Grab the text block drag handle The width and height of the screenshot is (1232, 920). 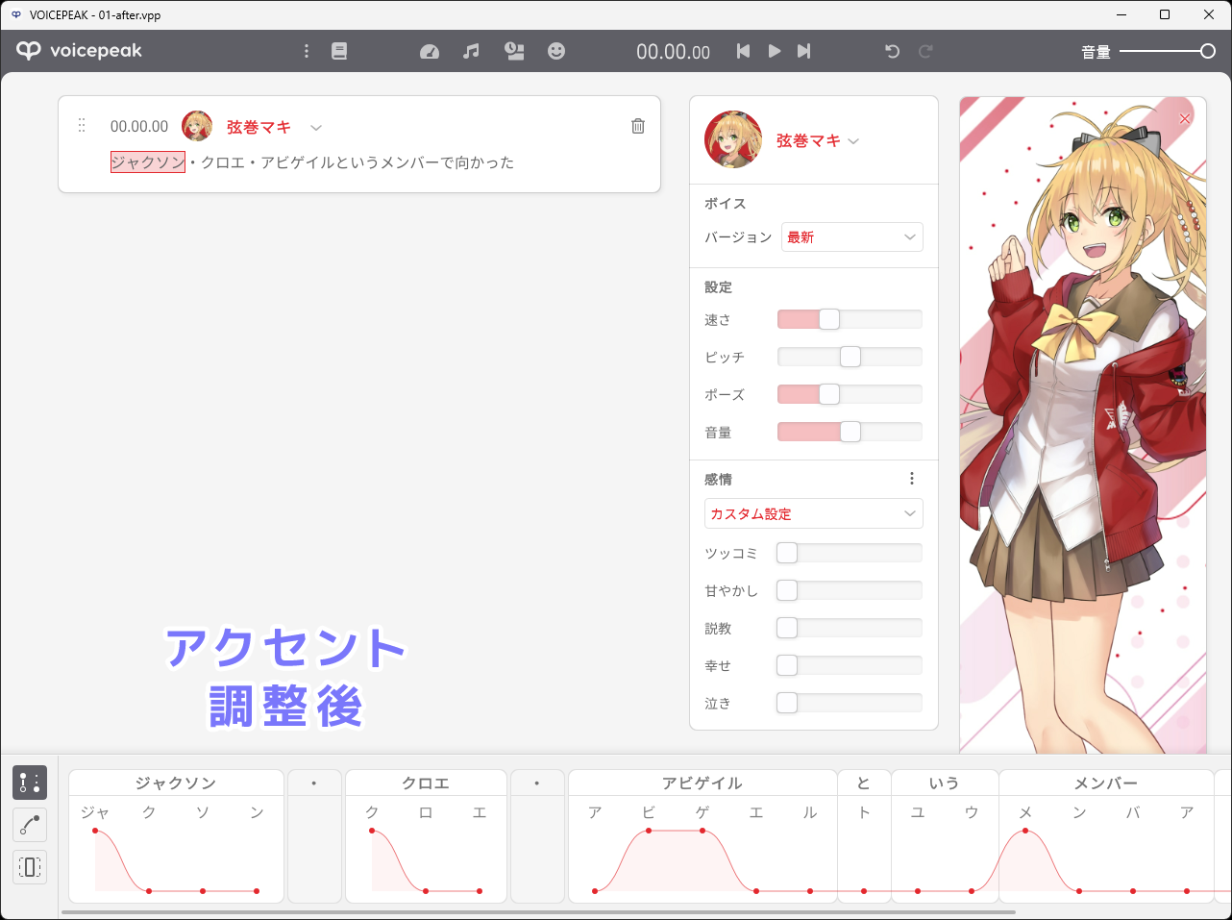(82, 126)
